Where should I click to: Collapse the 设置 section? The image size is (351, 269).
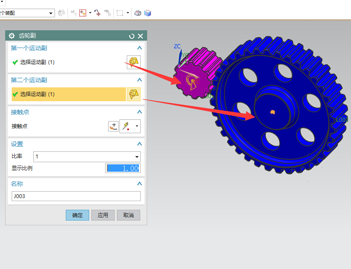[139, 144]
